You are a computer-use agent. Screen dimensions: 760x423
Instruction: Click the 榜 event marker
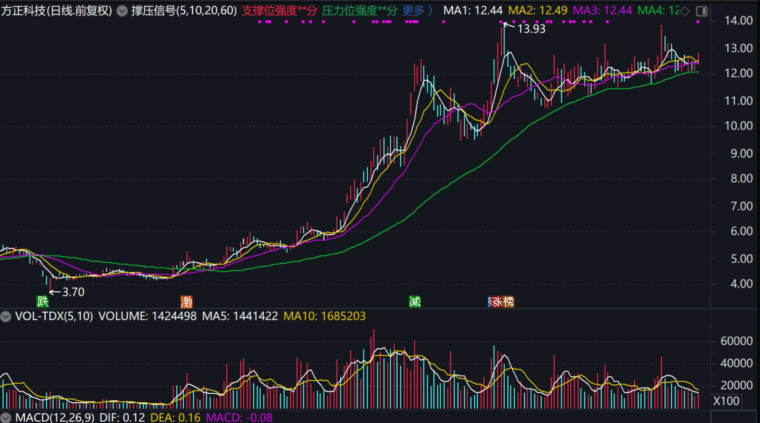click(507, 302)
